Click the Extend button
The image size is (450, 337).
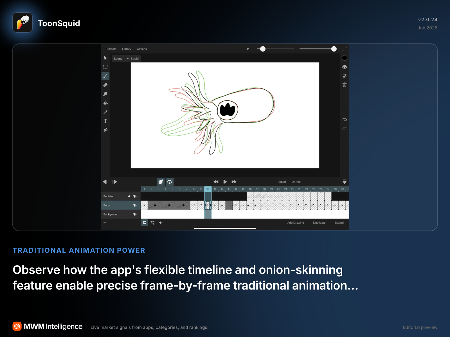point(339,223)
